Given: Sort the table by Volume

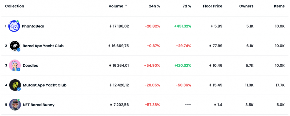Looking at the screenshot, I should pos(116,6).
